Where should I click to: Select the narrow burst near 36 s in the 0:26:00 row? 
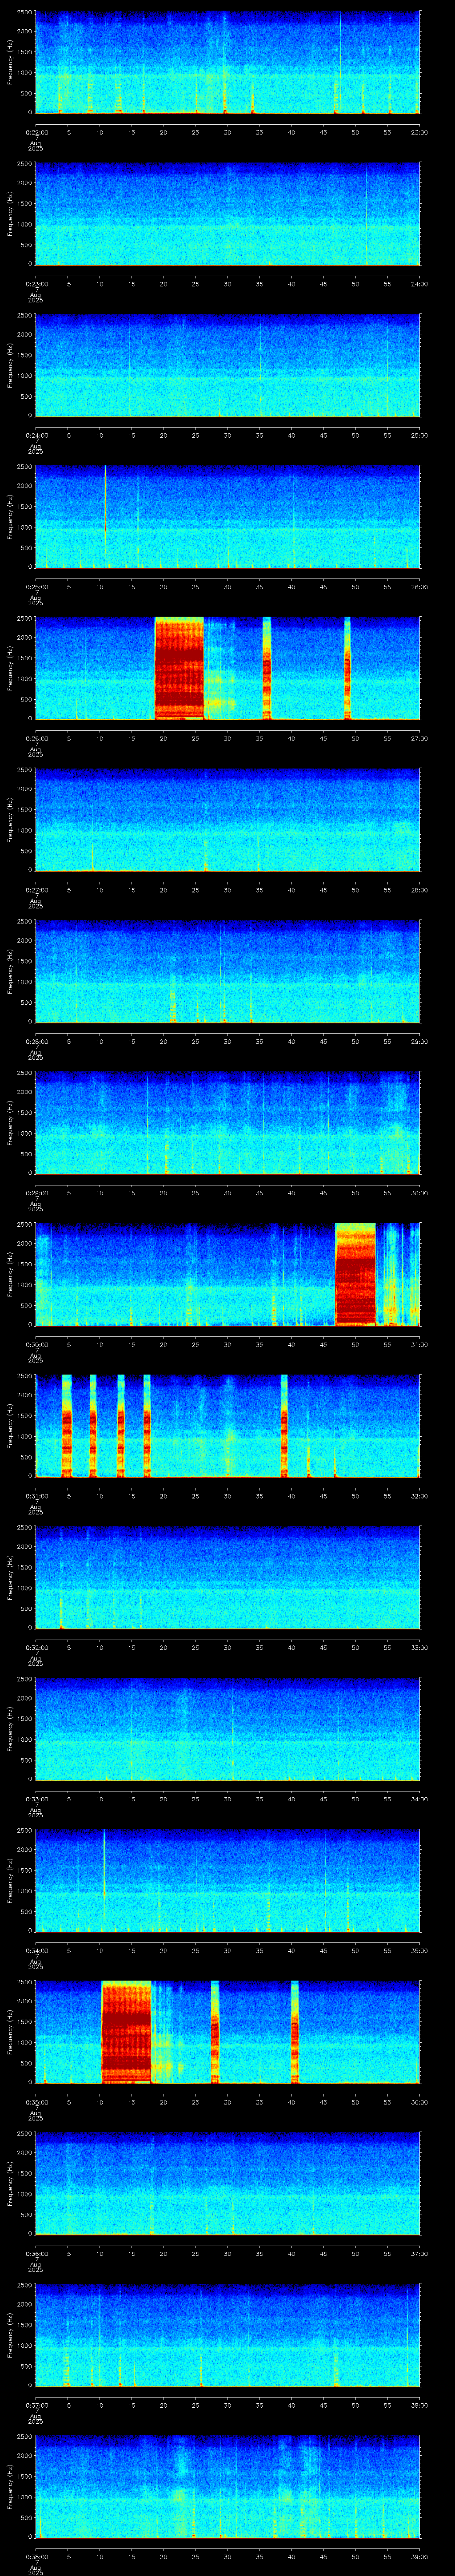pos(267,668)
